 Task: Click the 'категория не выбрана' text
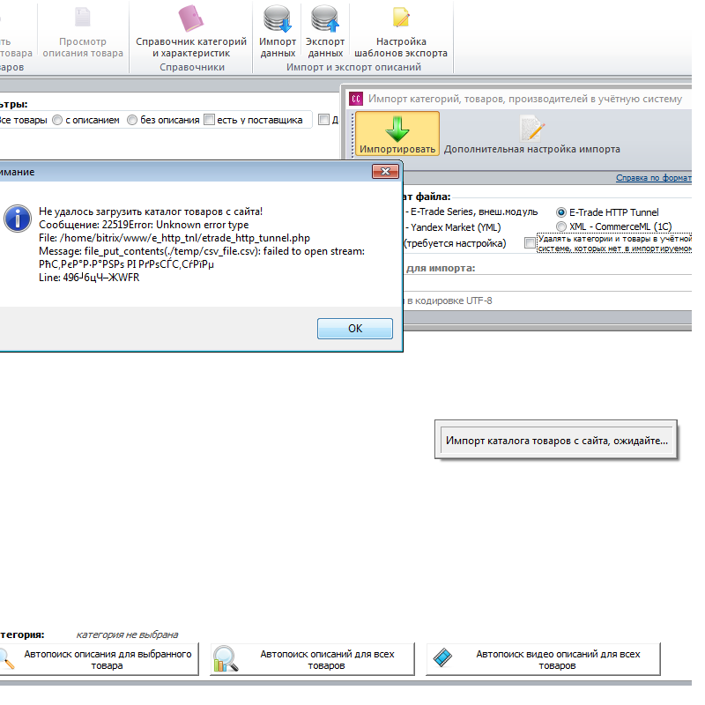127,634
